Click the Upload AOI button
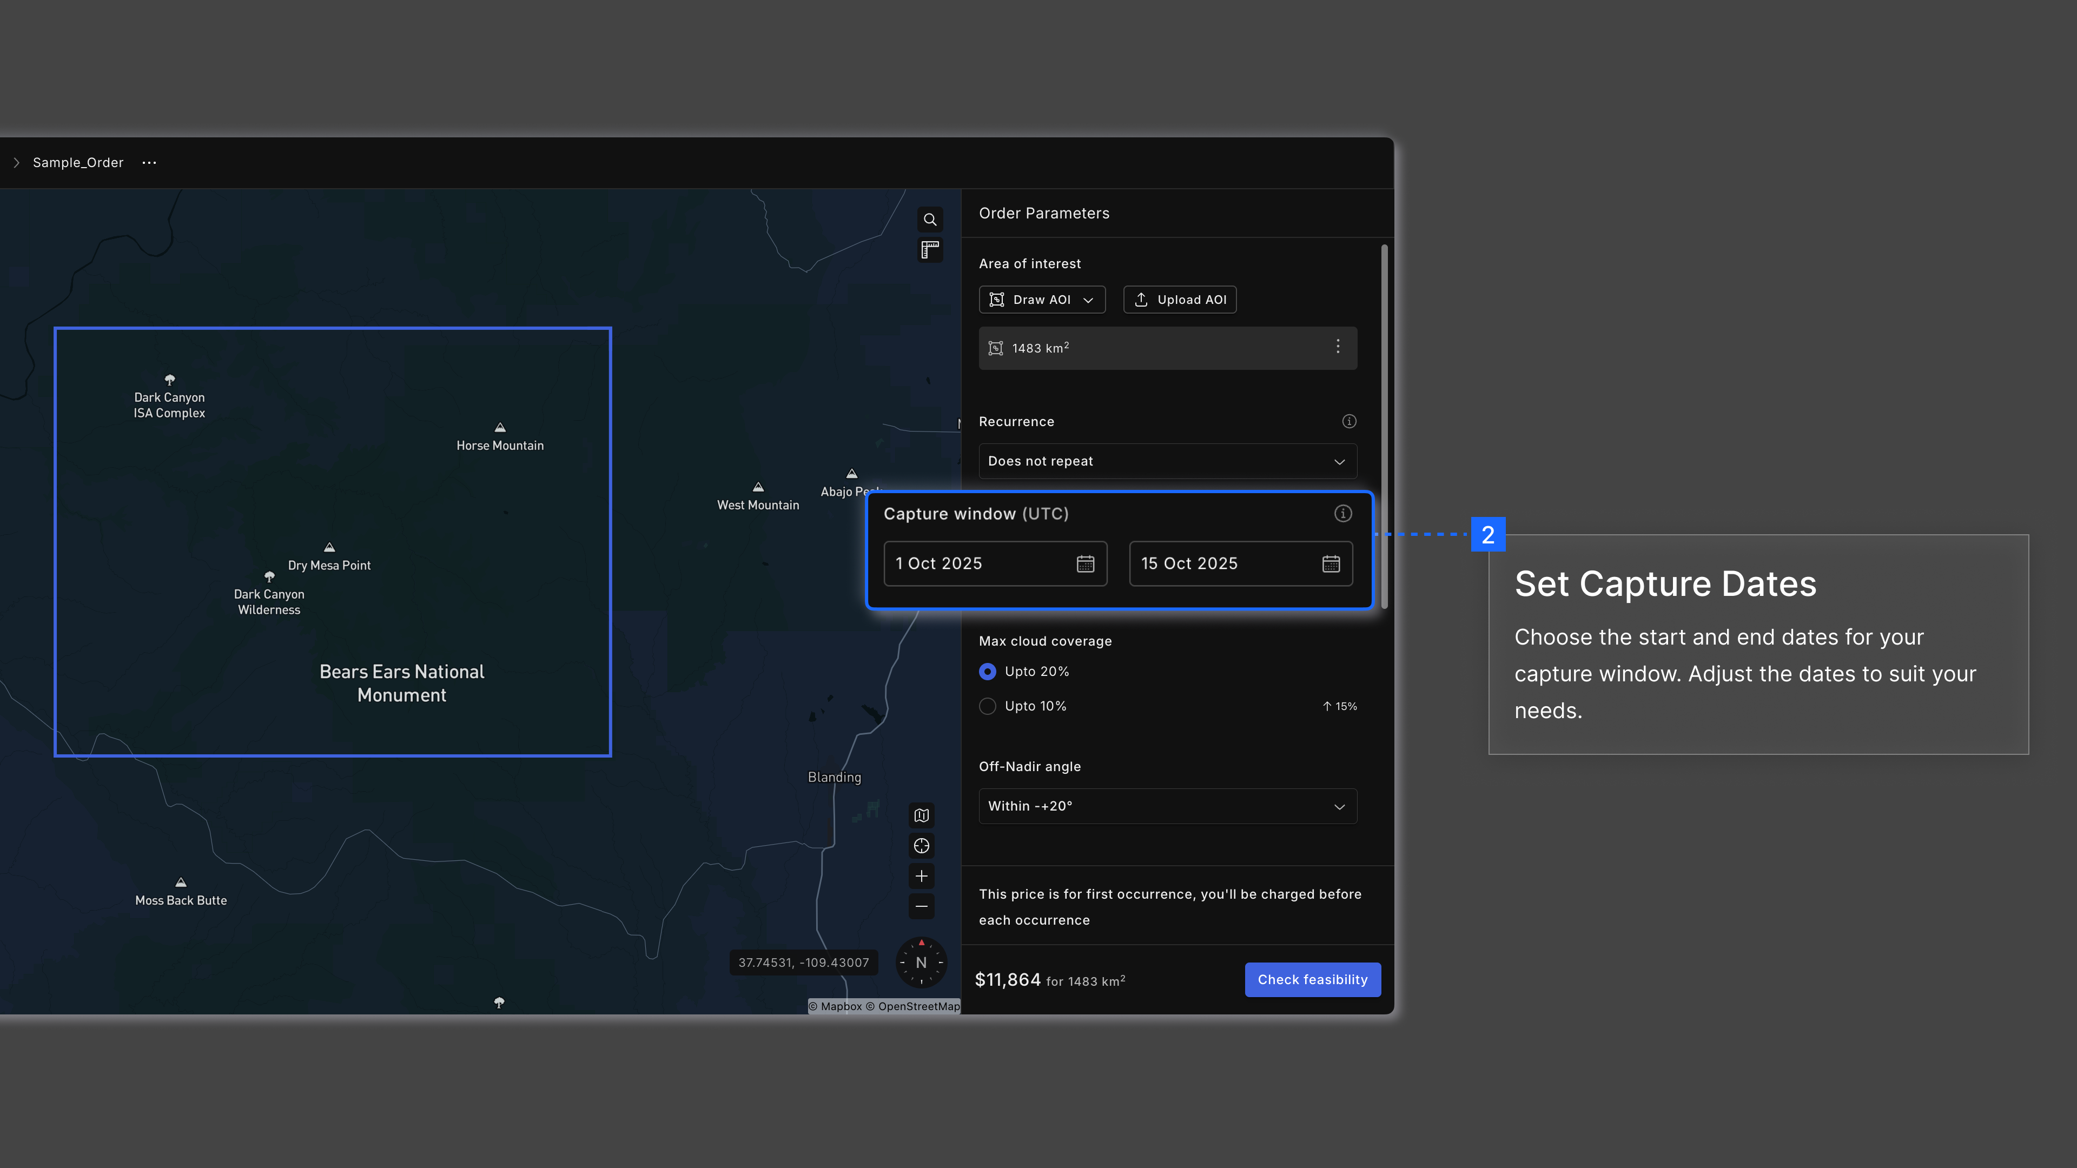2077x1168 pixels. click(x=1180, y=300)
